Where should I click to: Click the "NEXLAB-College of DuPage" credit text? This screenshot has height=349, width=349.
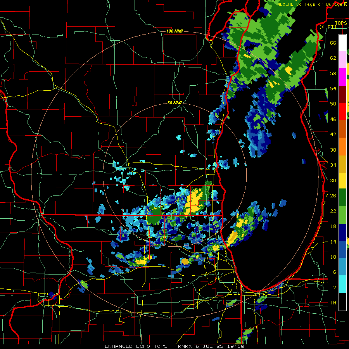coord(310,4)
